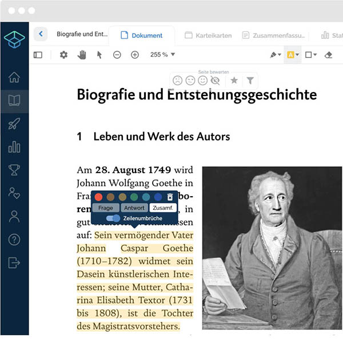This screenshot has width=343, height=343.
Task: Click the Frage button
Action: 106,208
